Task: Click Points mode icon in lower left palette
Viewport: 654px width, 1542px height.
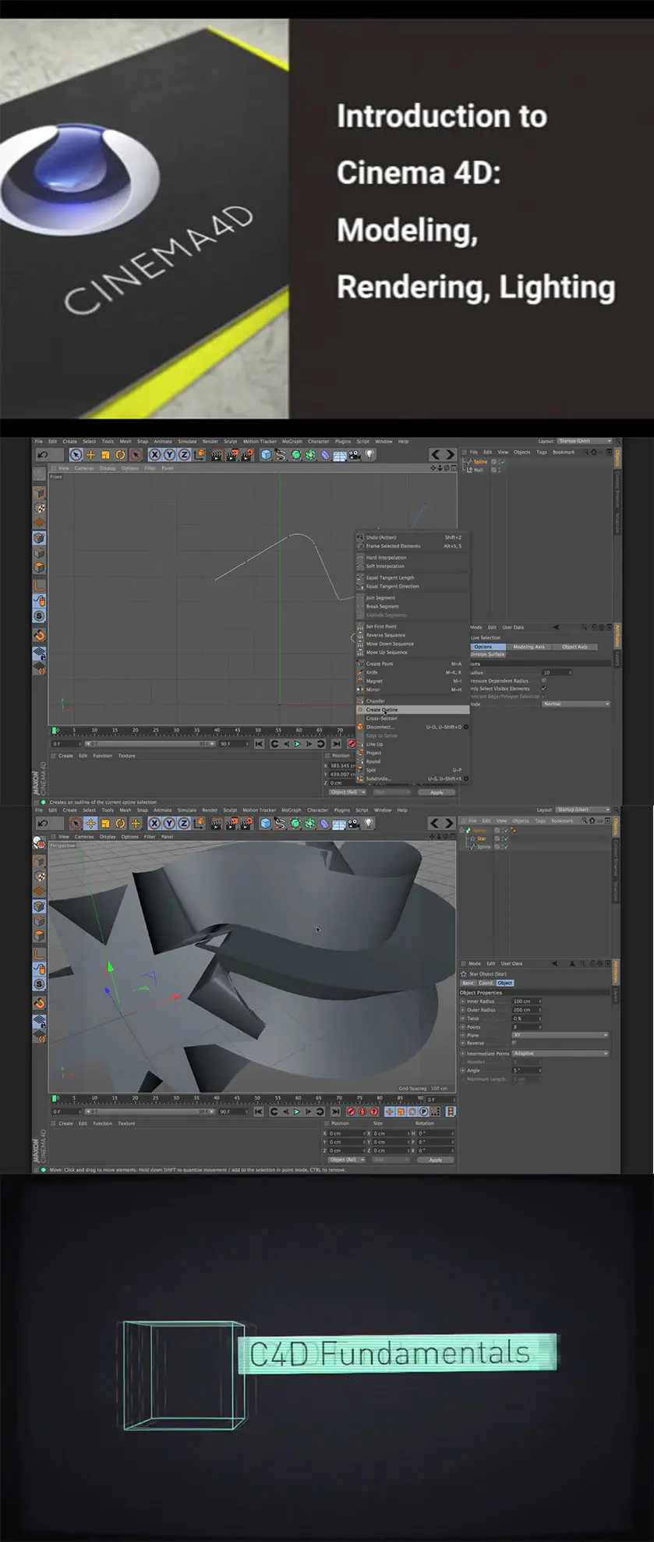Action: tap(39, 906)
